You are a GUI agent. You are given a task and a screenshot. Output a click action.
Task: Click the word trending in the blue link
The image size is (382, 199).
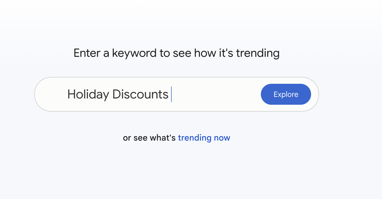(x=195, y=138)
